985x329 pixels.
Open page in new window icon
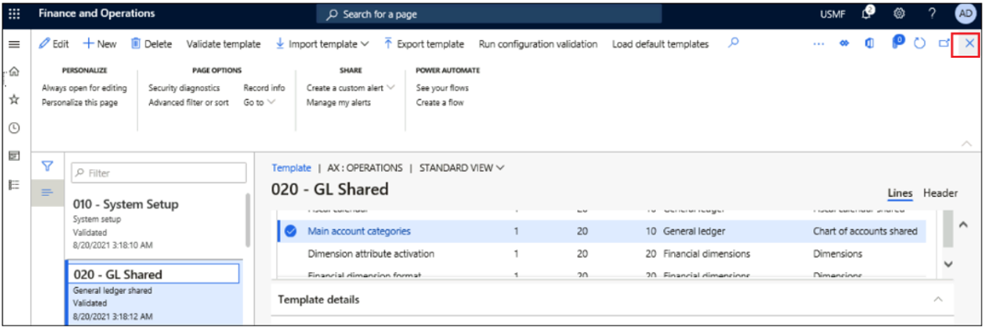tap(943, 44)
